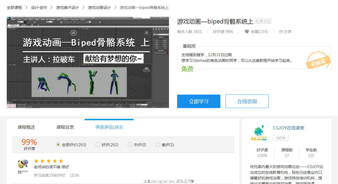
Task: Click the 立即学习 button
Action: pyautogui.click(x=198, y=101)
